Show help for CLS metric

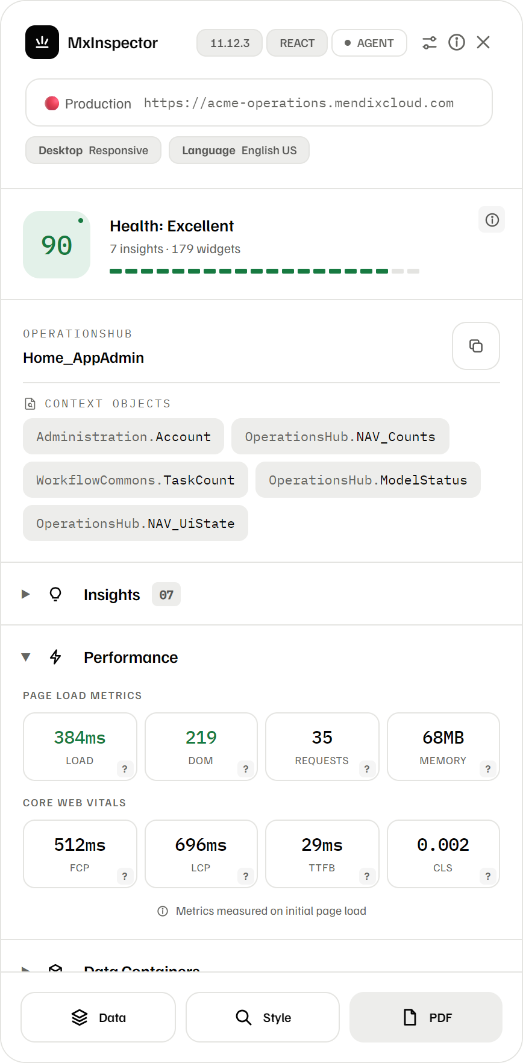[x=488, y=876]
